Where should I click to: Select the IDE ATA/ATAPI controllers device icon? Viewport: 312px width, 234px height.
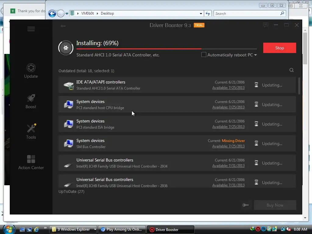[x=69, y=85]
